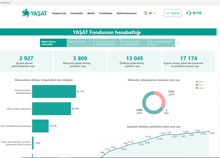Click the 7 585 line chart label
220x158 pixels.
click(x=125, y=143)
